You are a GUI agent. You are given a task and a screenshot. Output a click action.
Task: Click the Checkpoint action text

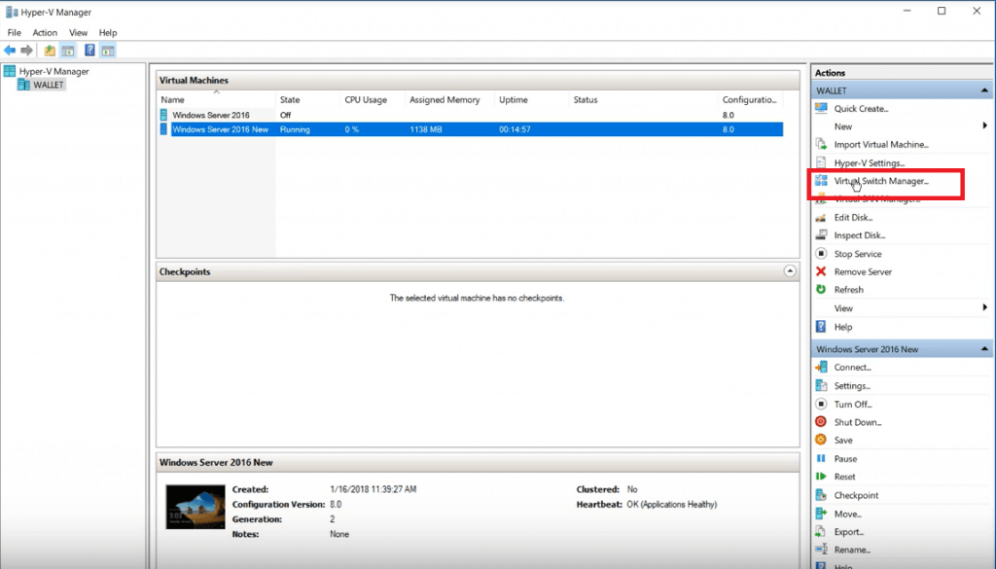[x=856, y=495]
